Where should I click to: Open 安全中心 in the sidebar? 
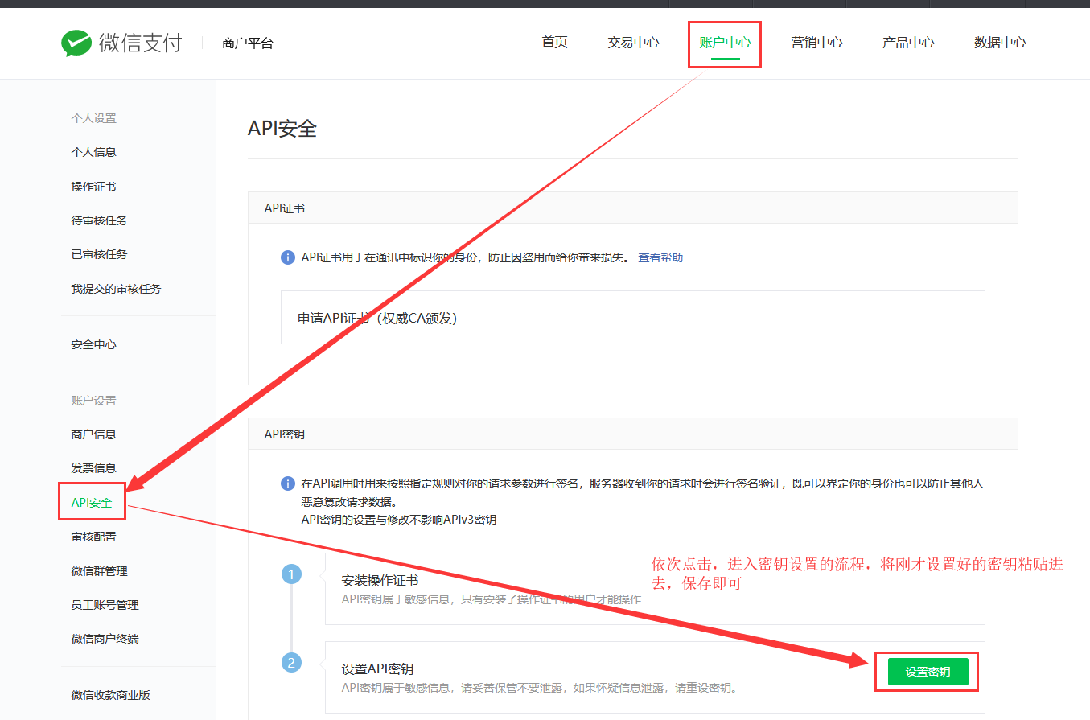pyautogui.click(x=93, y=344)
